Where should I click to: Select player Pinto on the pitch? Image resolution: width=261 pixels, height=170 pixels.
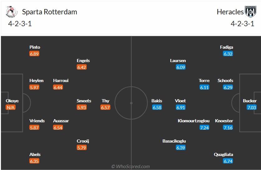(x=35, y=47)
